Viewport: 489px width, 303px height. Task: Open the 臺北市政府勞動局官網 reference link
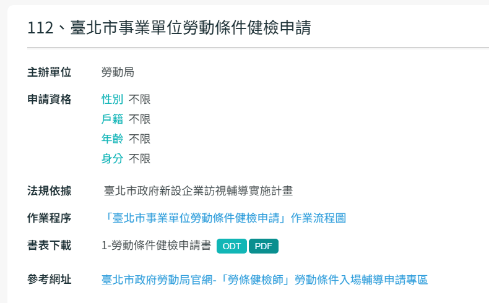264,280
